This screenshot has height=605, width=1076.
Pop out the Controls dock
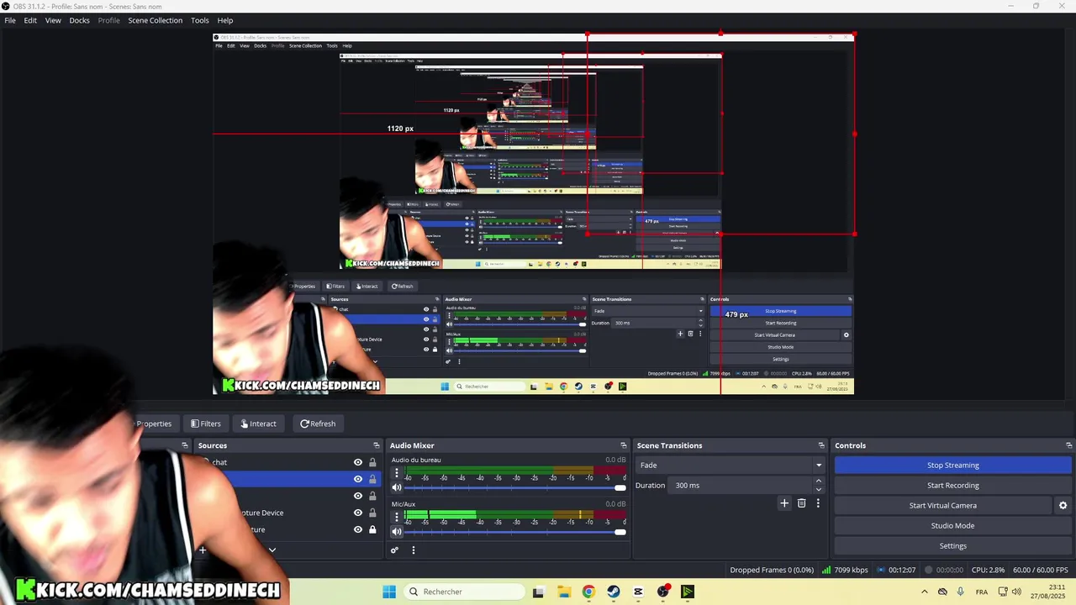coord(1068,445)
